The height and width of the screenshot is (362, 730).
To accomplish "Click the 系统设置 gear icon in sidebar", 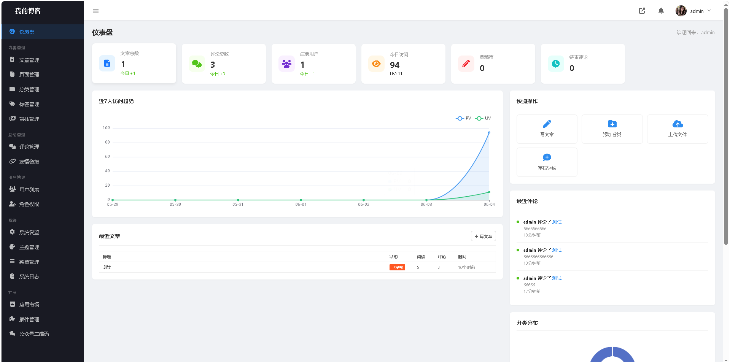I will click(x=12, y=232).
